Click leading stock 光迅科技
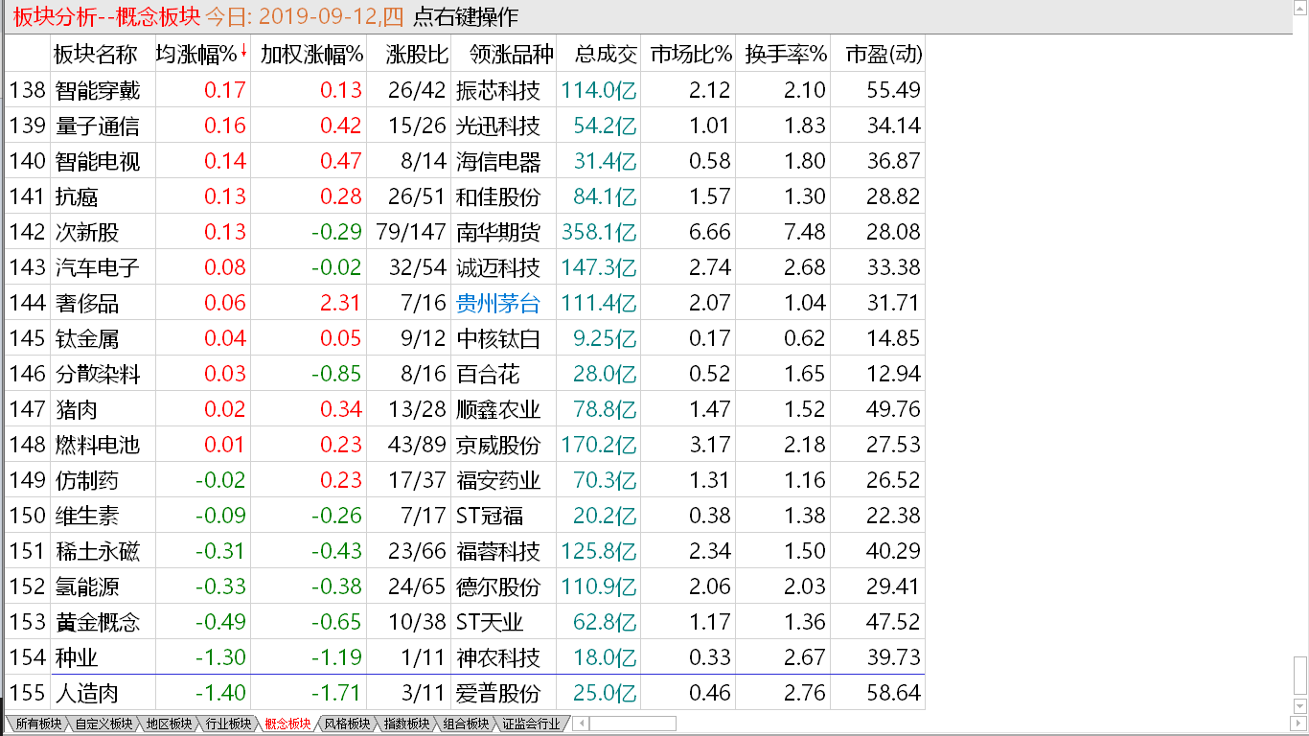 pyautogui.click(x=498, y=126)
